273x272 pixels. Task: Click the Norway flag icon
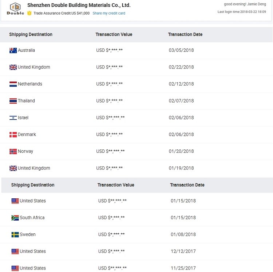point(13,151)
